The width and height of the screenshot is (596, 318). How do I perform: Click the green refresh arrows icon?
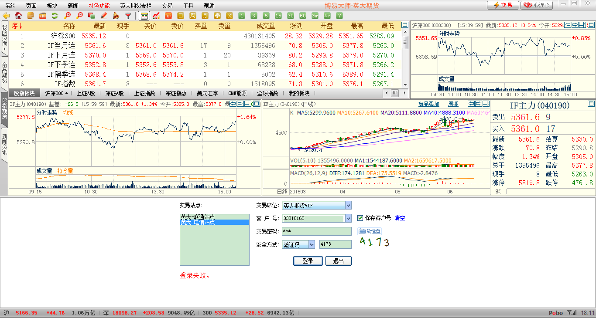55,16
